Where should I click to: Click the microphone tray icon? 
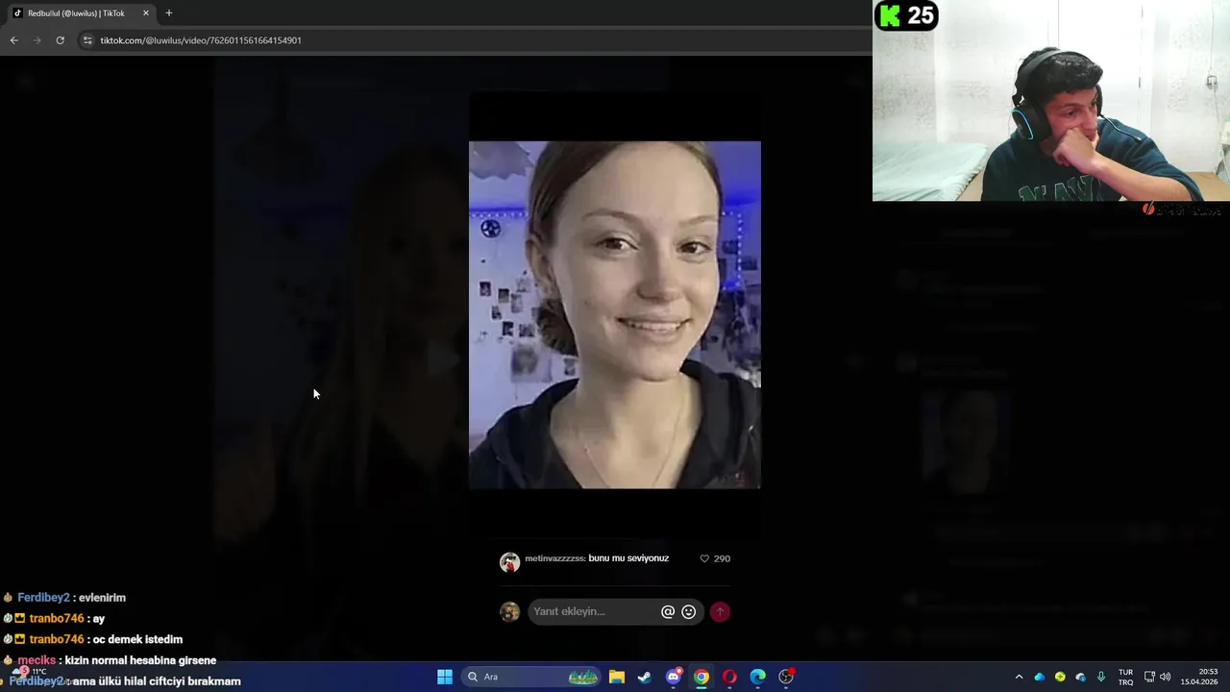(x=1101, y=677)
